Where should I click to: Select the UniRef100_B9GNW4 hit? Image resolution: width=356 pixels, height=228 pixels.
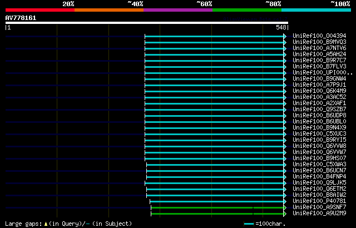point(319,79)
